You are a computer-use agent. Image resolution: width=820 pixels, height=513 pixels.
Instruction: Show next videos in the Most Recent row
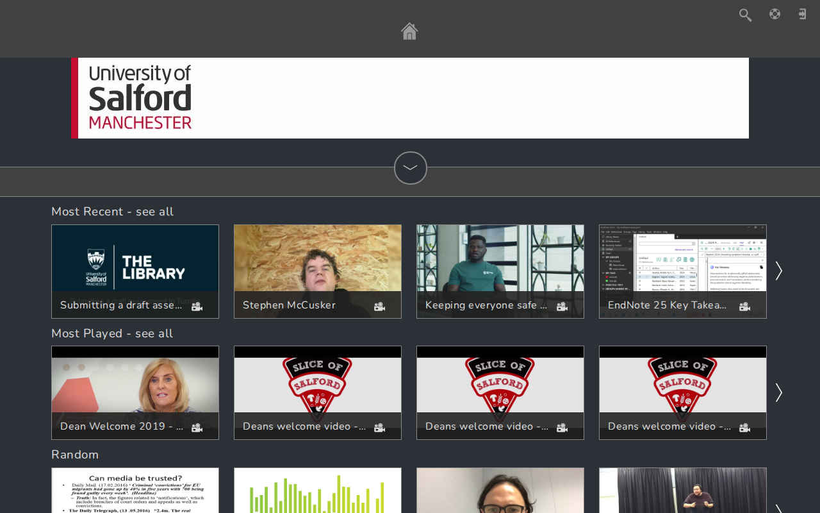coord(778,271)
